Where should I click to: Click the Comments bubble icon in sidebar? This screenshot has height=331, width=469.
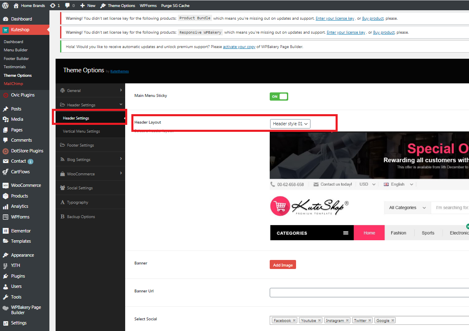click(x=5, y=140)
